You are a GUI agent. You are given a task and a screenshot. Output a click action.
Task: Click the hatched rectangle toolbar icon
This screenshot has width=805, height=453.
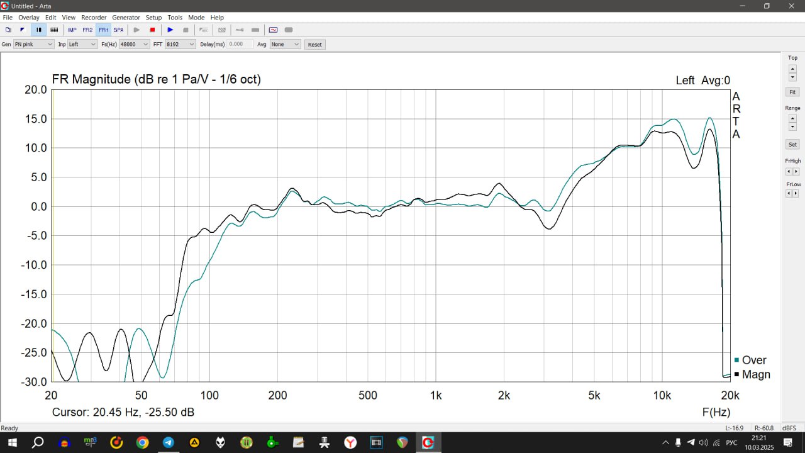221,30
